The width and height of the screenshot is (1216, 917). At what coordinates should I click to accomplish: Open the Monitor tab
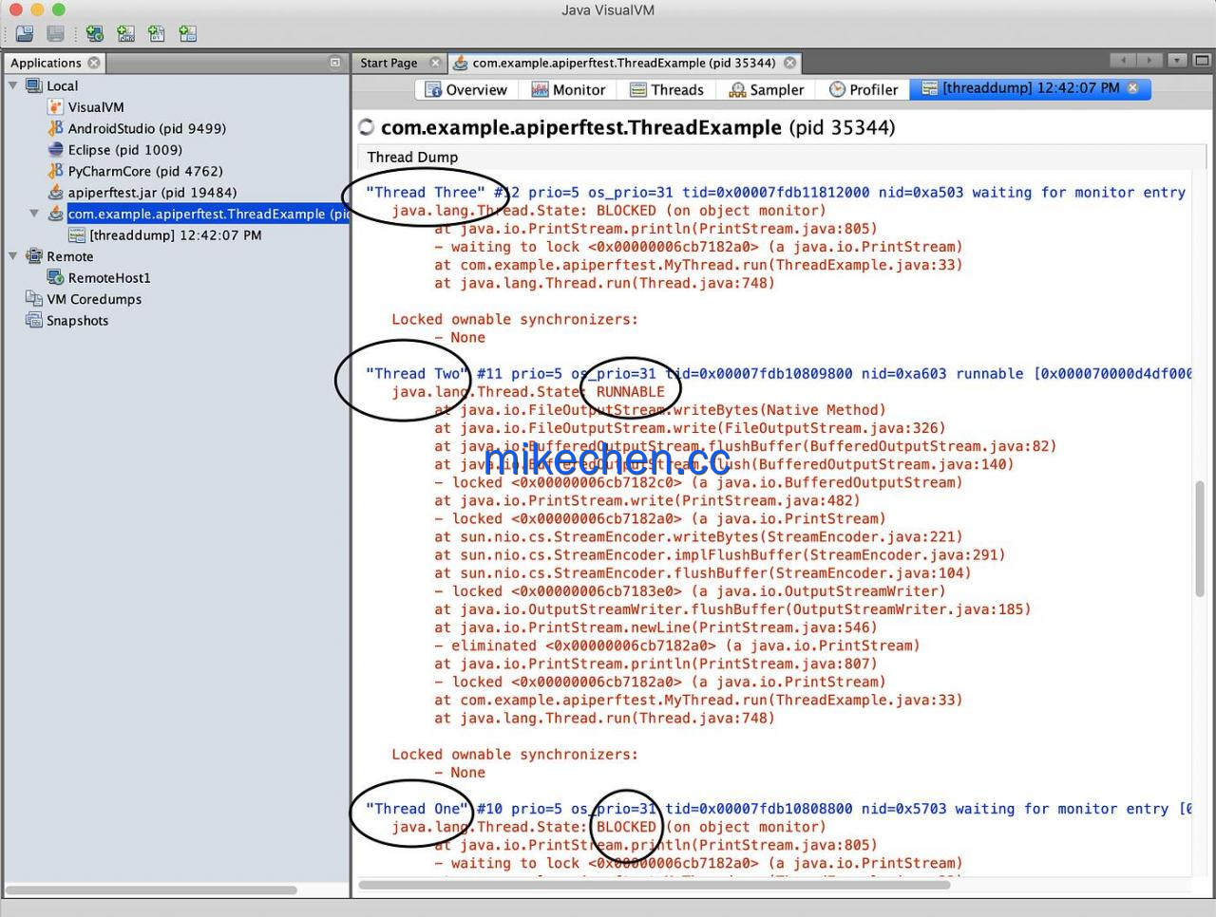coord(568,89)
